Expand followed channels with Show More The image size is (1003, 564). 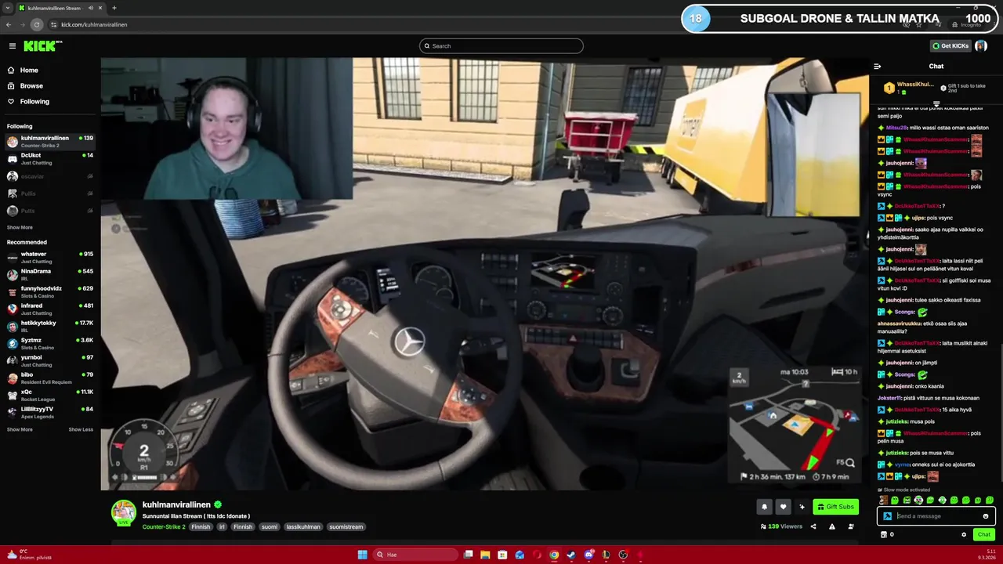[20, 227]
